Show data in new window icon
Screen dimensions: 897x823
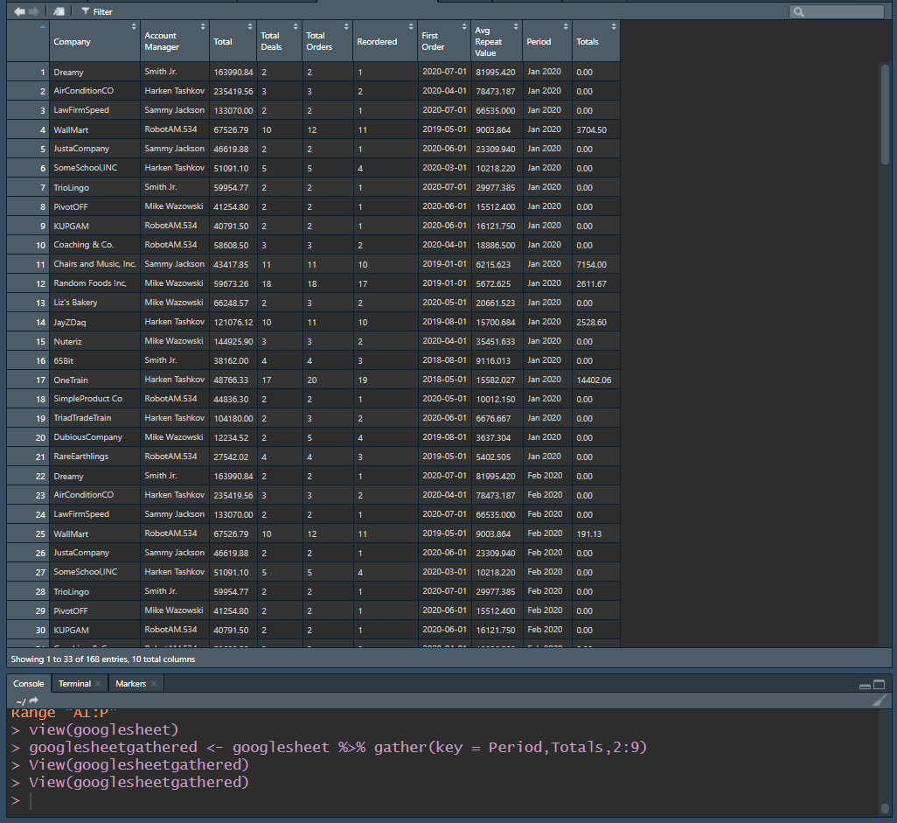tap(59, 11)
